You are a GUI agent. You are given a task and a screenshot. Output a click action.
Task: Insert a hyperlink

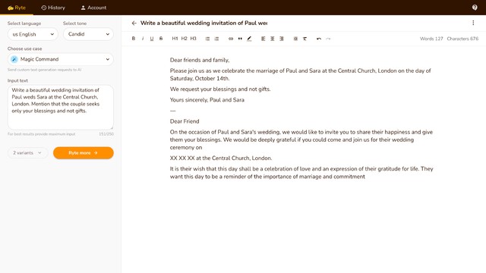[x=231, y=39]
